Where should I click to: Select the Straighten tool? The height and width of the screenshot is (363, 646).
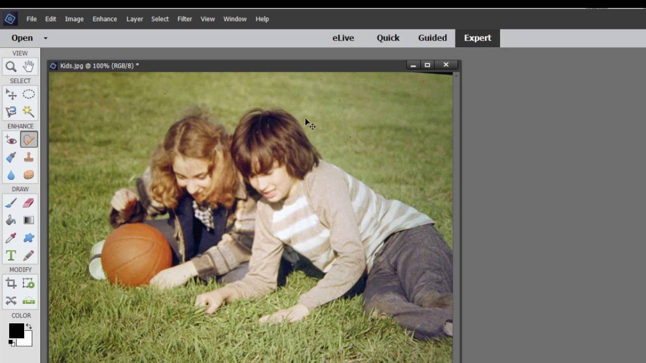coord(29,301)
